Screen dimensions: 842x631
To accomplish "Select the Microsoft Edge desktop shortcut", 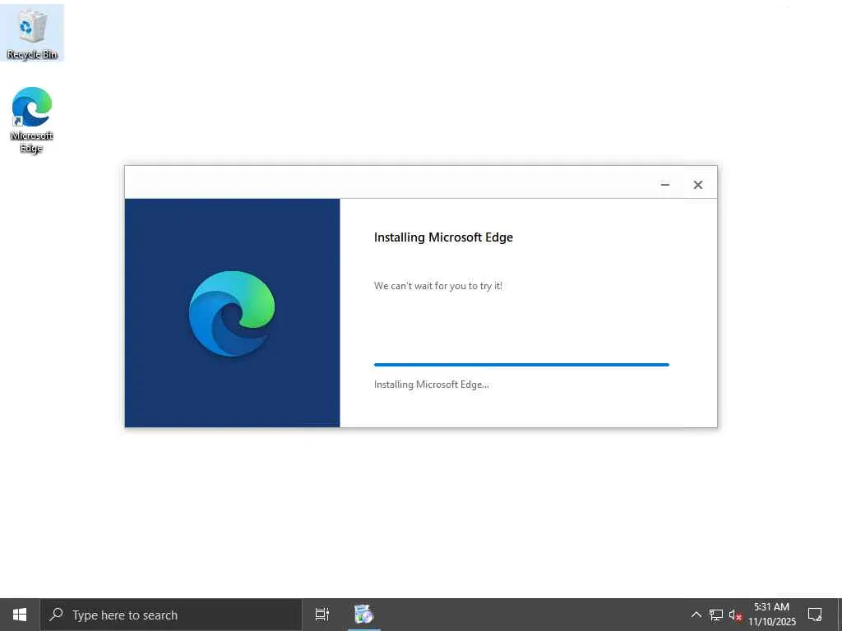I will (x=32, y=120).
